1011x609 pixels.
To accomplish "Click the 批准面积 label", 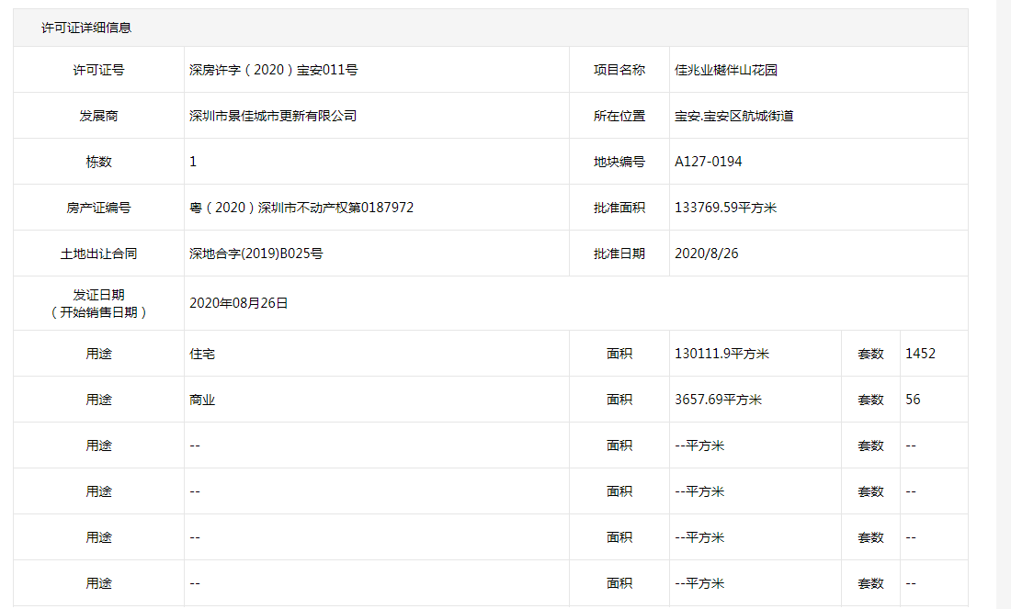I will pyautogui.click(x=619, y=208).
